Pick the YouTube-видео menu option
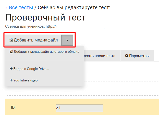159x115 pixels. [x=25, y=80]
